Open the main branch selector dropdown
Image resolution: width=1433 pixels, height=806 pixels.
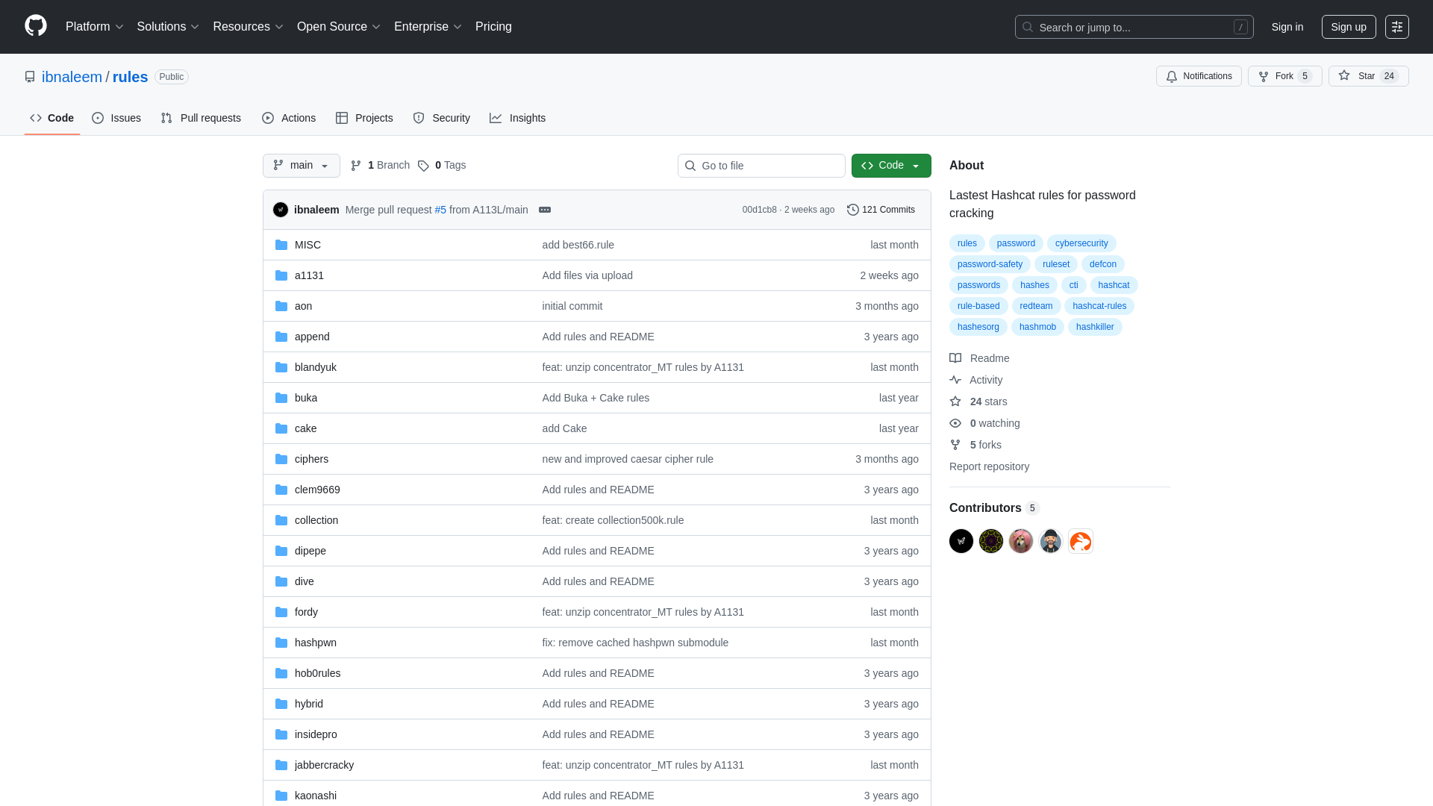point(301,166)
